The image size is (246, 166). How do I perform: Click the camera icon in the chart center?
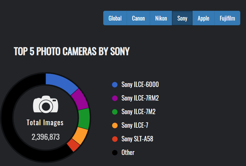point(46,104)
